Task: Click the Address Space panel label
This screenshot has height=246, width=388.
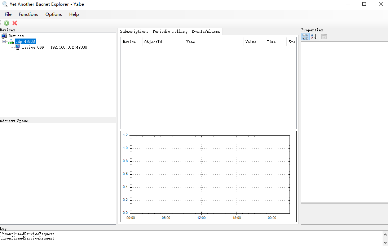Action: [14, 121]
